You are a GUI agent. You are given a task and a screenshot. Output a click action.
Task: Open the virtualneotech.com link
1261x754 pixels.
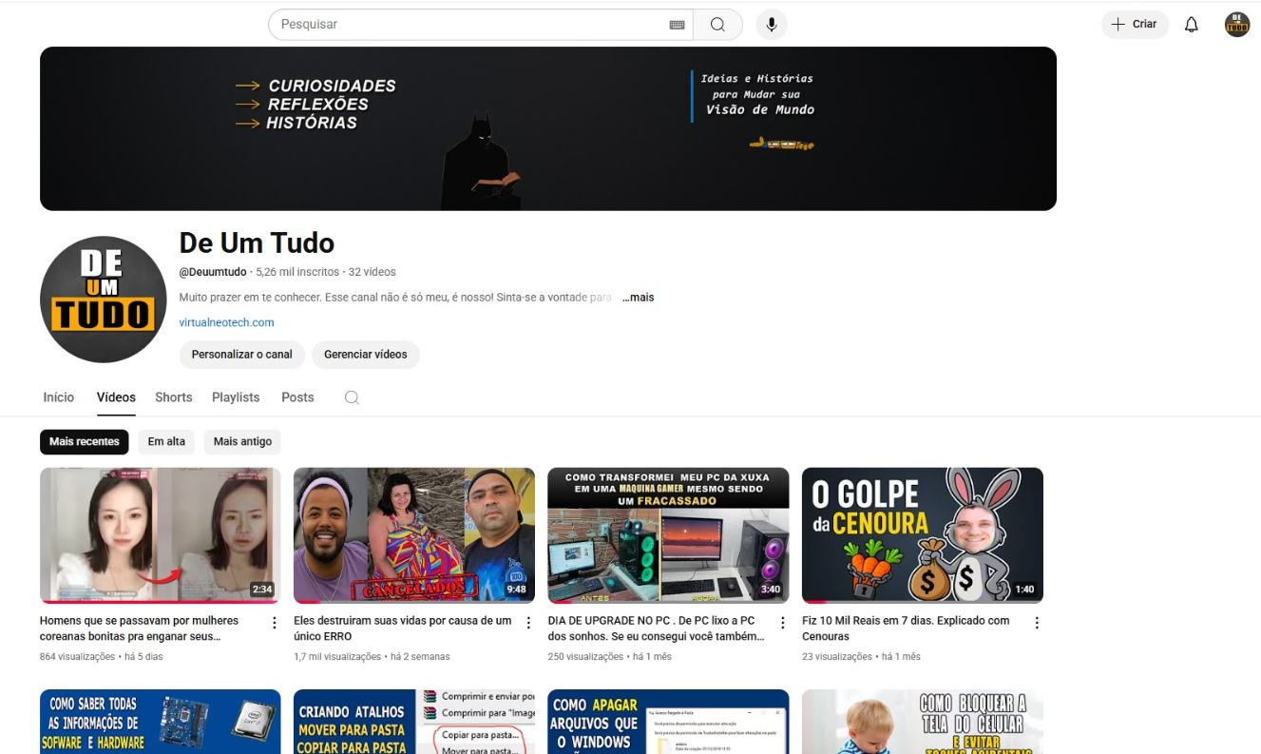click(x=226, y=322)
